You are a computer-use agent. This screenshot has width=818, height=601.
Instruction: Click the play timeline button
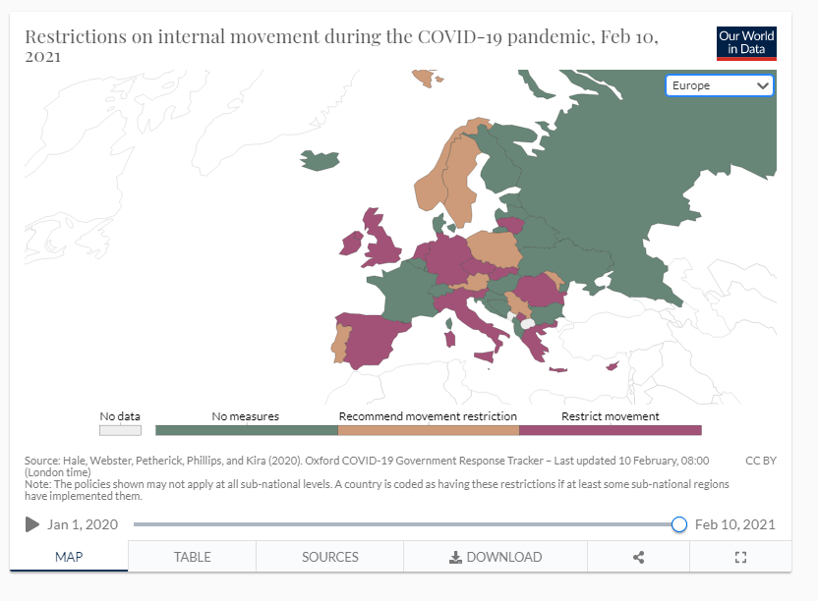coord(32,524)
